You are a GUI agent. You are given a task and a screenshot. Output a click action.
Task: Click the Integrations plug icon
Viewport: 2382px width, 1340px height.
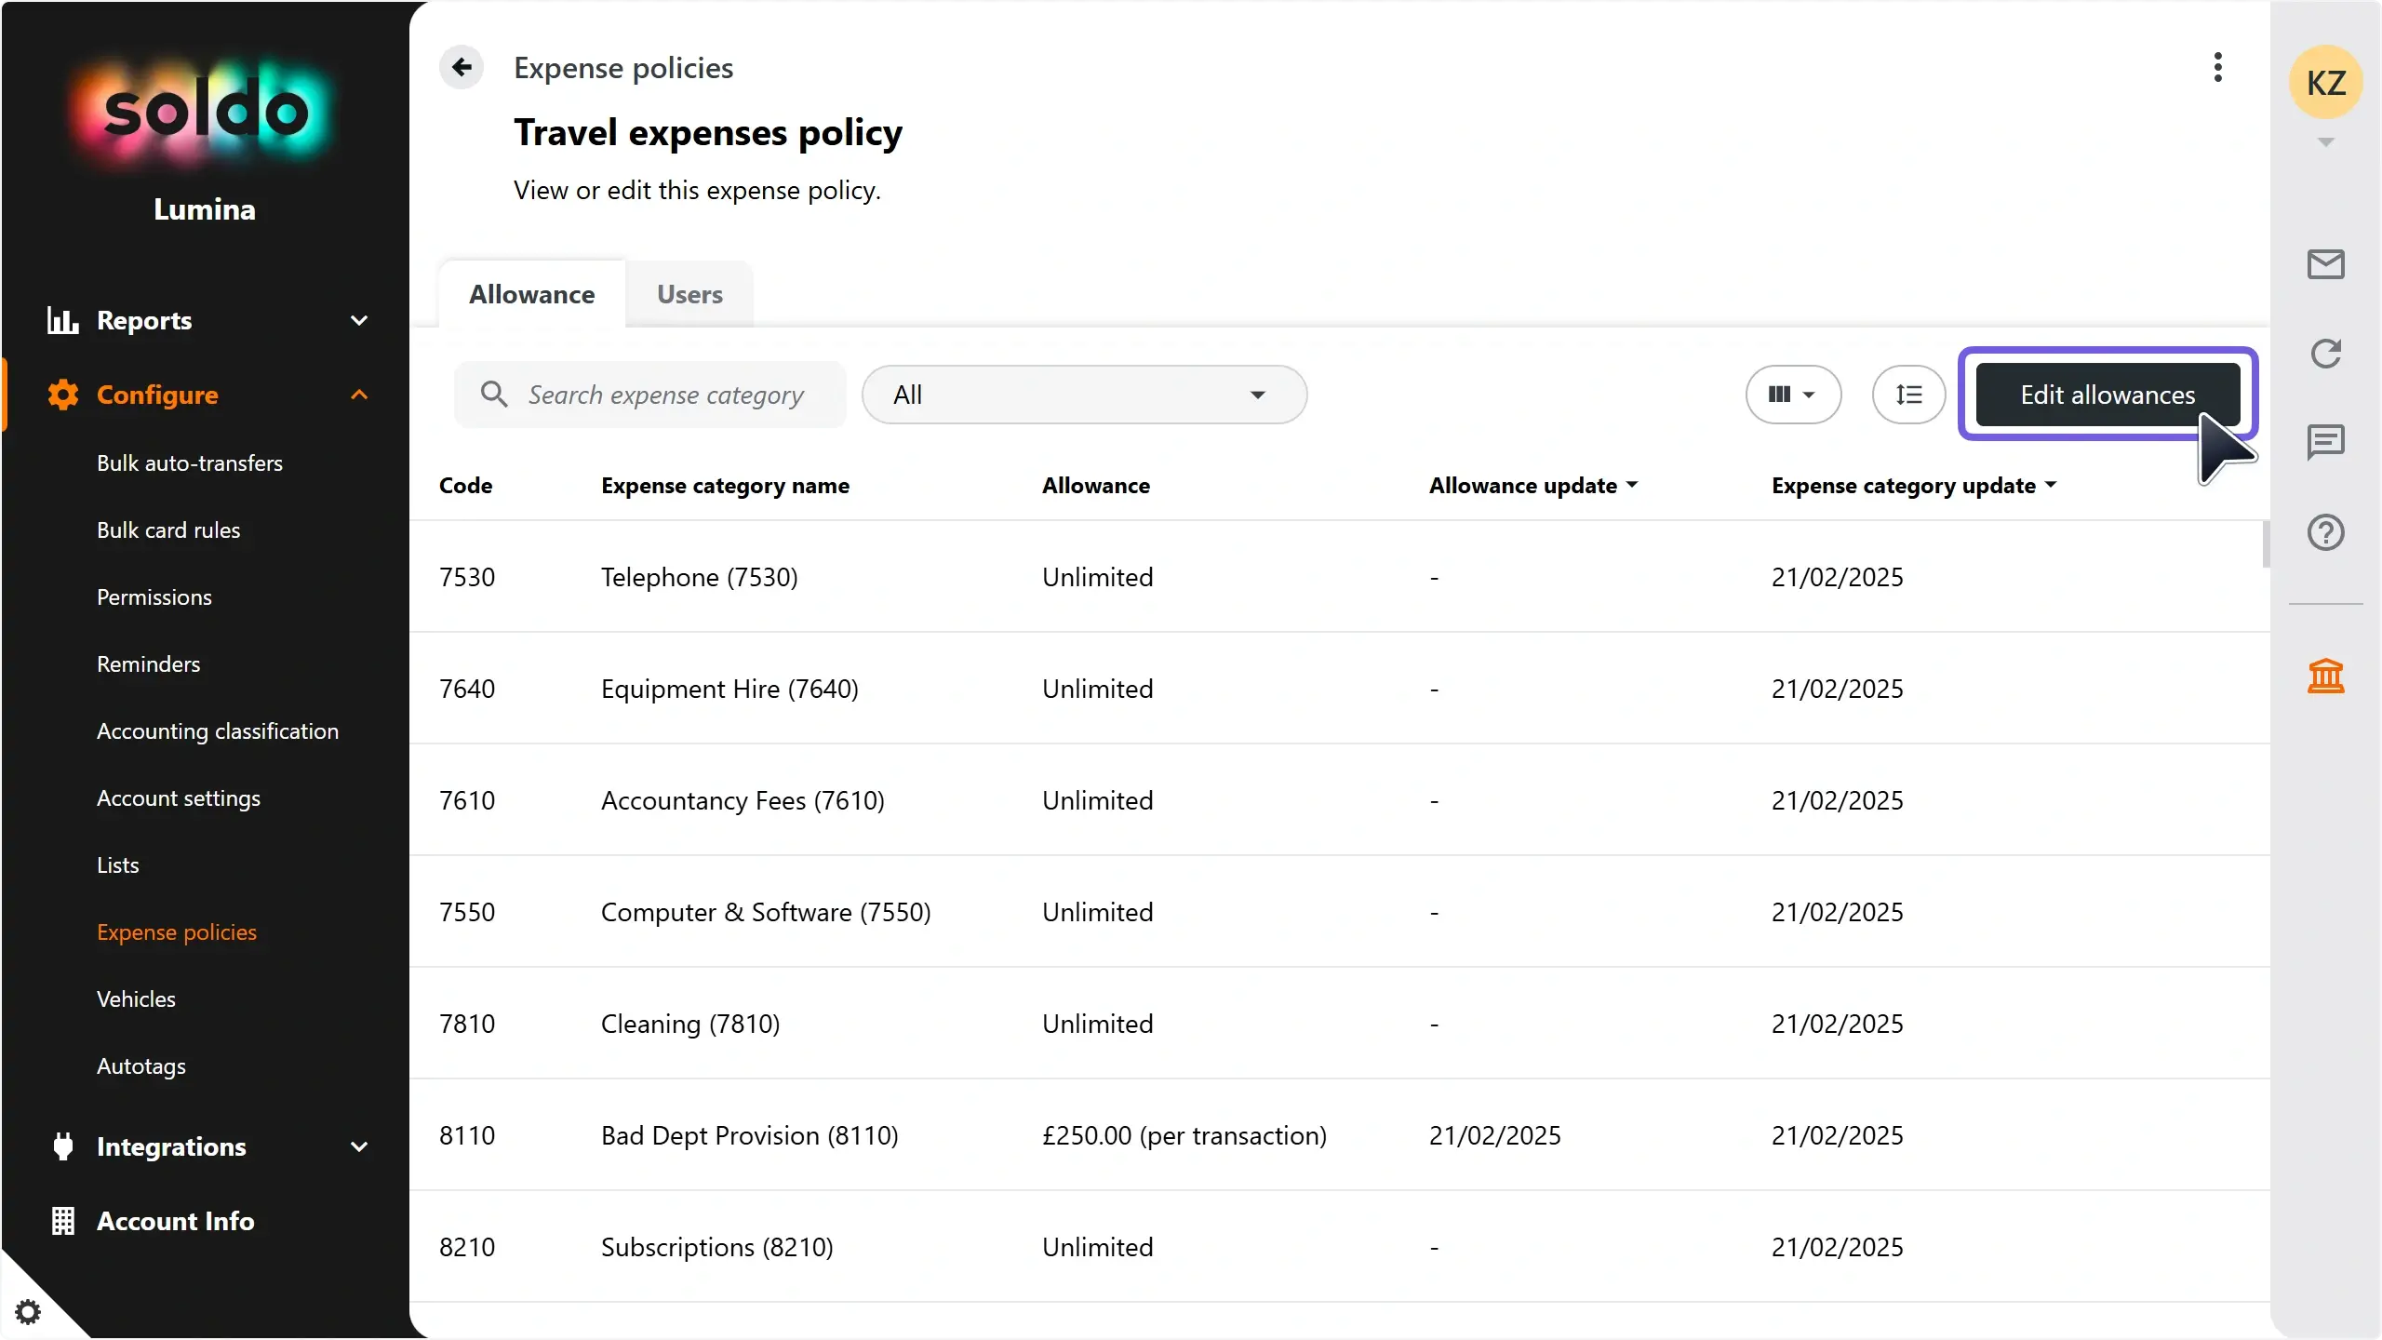point(62,1146)
